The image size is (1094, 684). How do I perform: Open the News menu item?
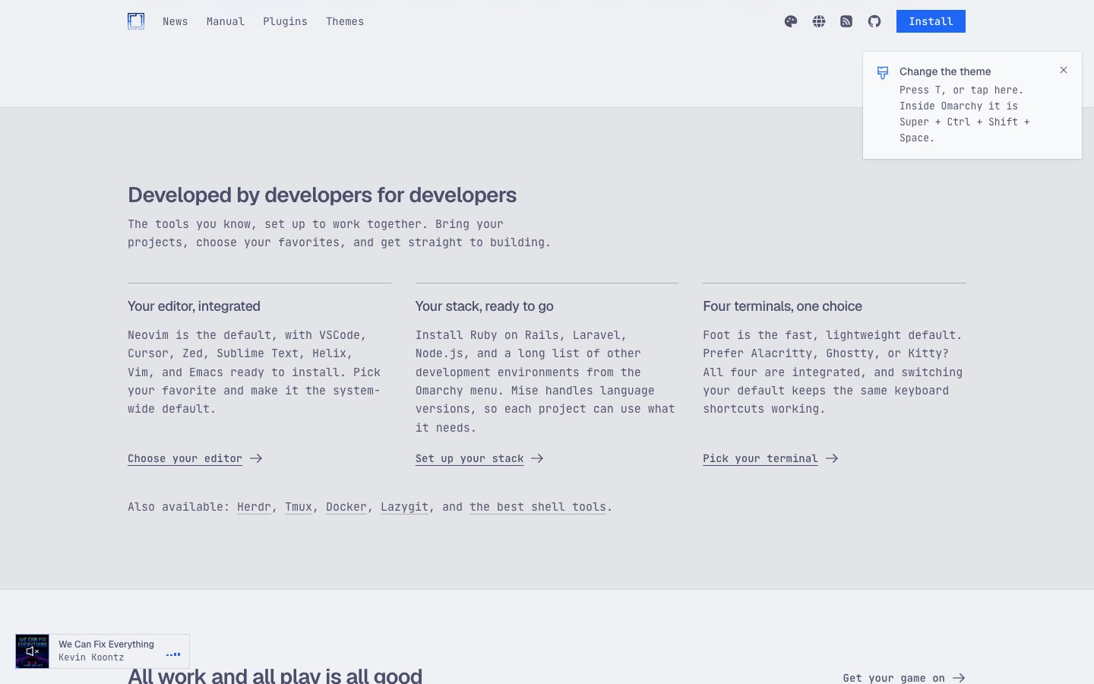(175, 21)
